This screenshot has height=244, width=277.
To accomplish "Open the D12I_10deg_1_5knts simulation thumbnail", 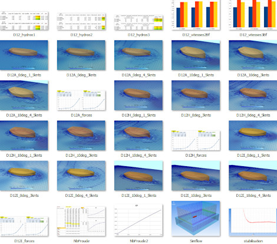I will pos(138,176).
